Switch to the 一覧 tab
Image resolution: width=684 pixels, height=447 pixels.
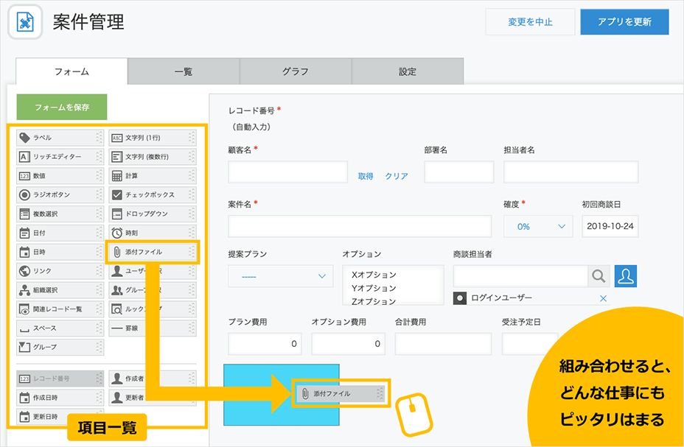(184, 71)
